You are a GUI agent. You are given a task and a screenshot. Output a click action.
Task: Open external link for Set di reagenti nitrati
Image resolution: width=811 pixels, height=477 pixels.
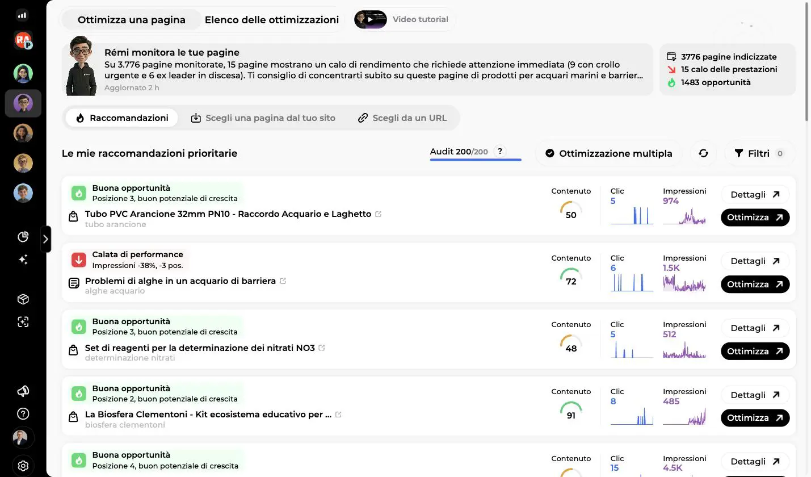322,348
